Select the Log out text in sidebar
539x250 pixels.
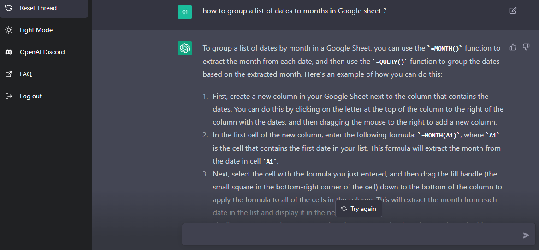31,96
